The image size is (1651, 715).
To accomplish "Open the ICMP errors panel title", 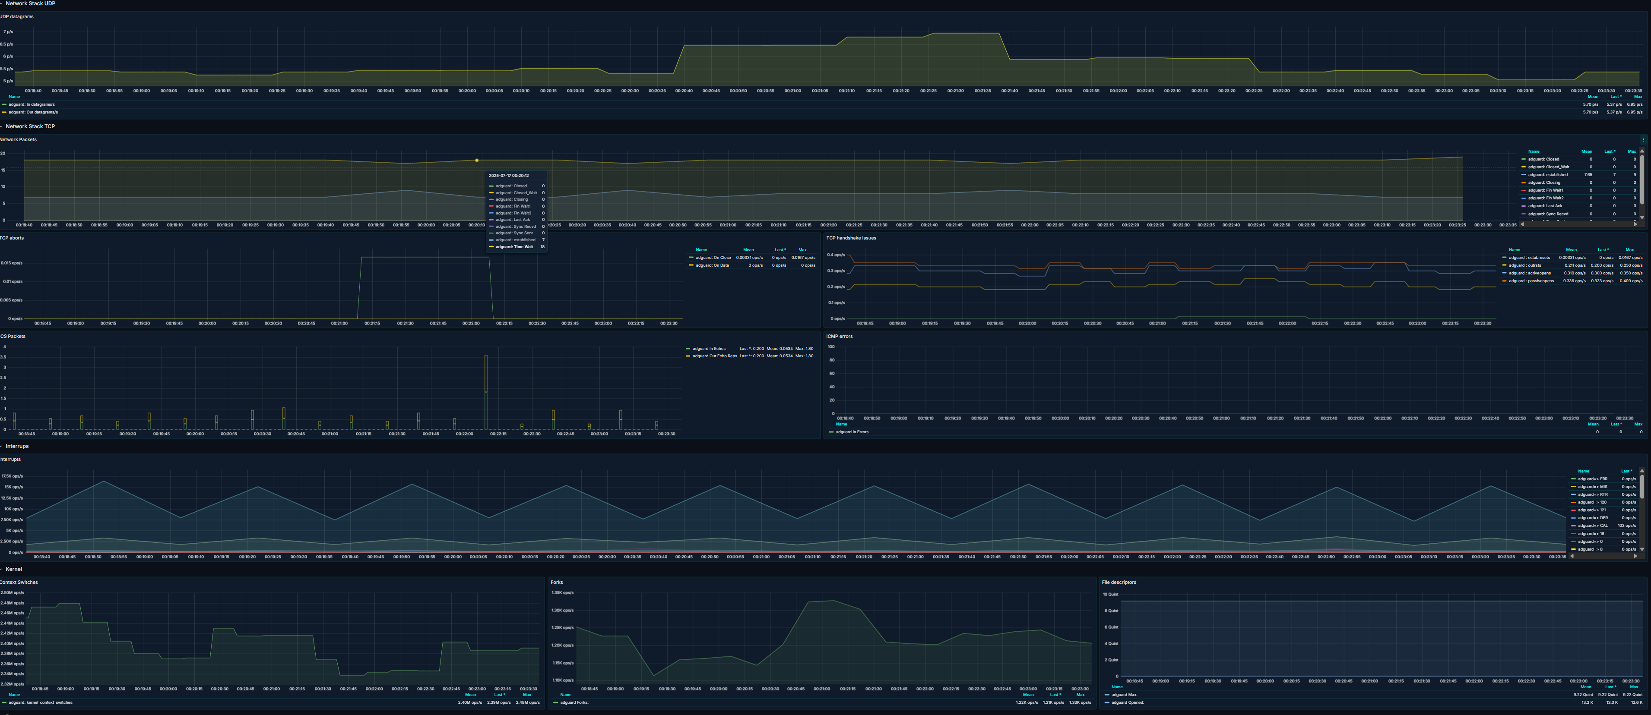I will tap(840, 336).
